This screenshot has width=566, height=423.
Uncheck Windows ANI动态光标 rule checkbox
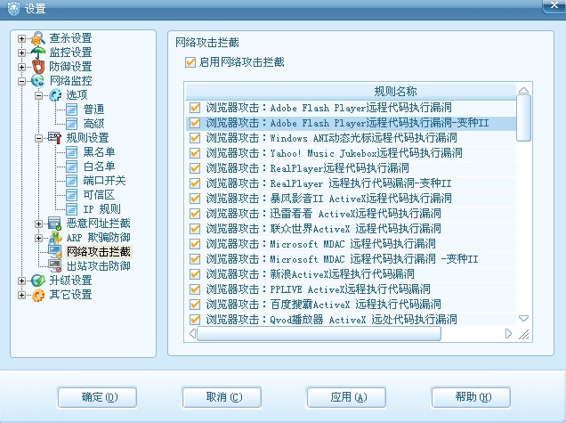coord(195,138)
